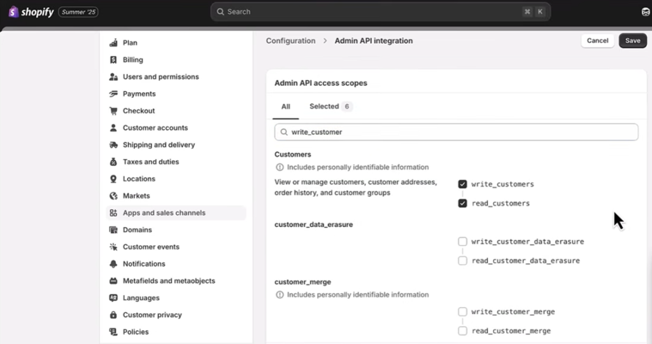Uncheck the read_customers scope
Image resolution: width=652 pixels, height=344 pixels.
coord(462,203)
